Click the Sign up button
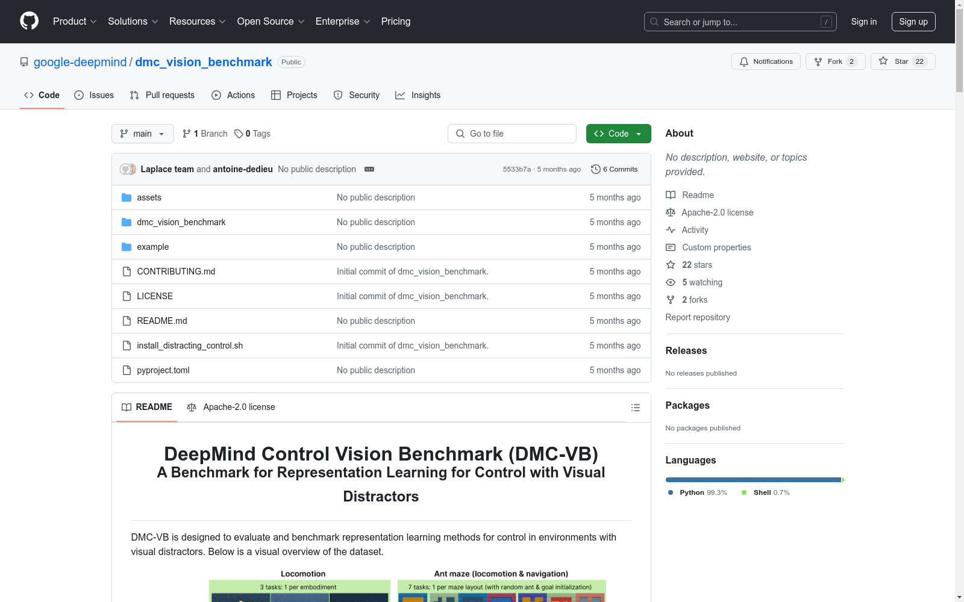The width and height of the screenshot is (964, 602). click(913, 22)
